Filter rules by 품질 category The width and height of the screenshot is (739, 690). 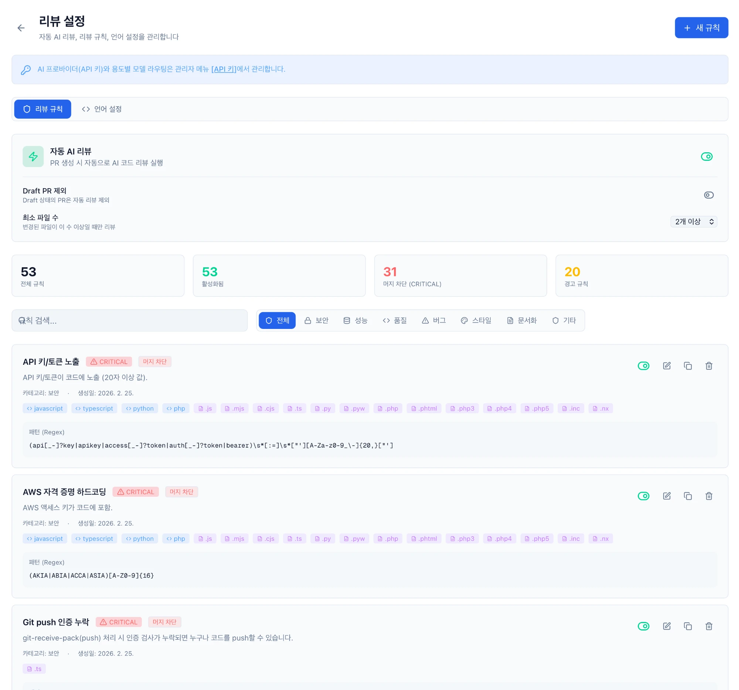[x=394, y=320]
